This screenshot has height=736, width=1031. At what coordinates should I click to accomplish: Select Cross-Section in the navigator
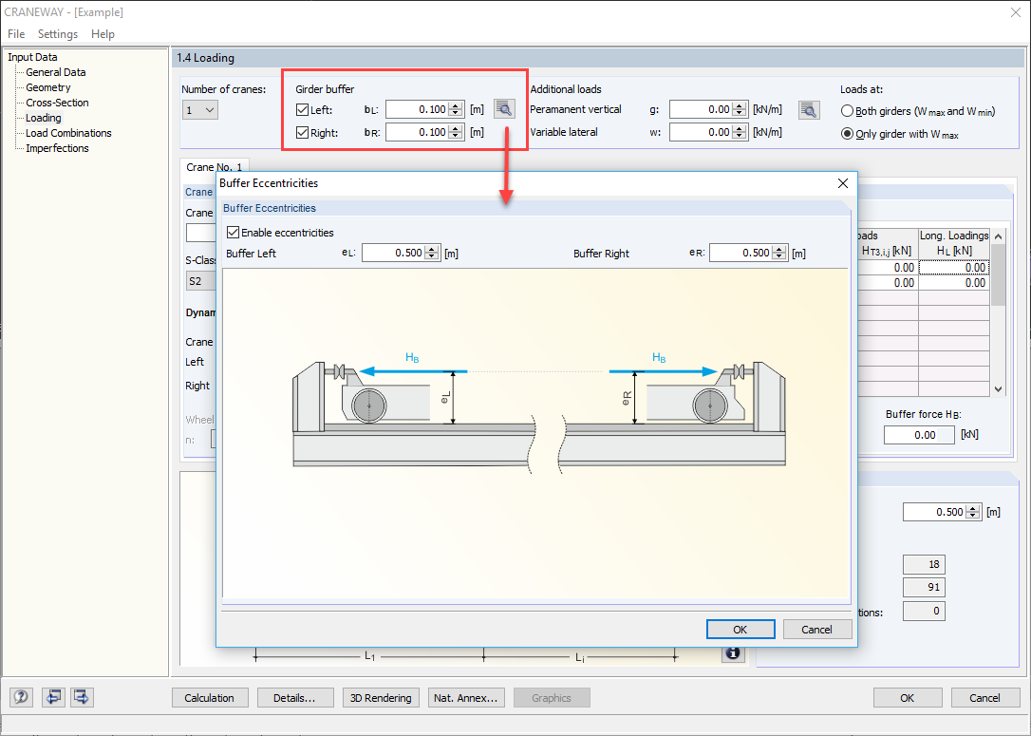pos(57,103)
